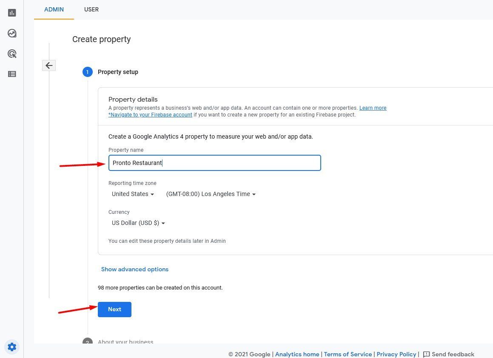Open Reports using the bar chart sidebar icon
The width and height of the screenshot is (493, 358).
click(x=12, y=13)
